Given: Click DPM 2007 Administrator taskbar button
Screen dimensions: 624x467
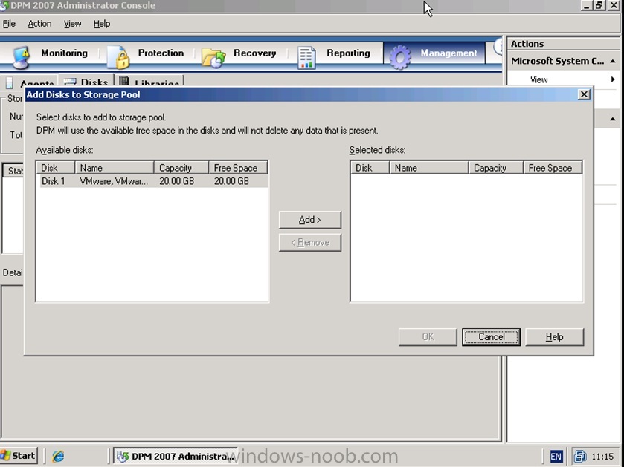Looking at the screenshot, I should coord(175,457).
